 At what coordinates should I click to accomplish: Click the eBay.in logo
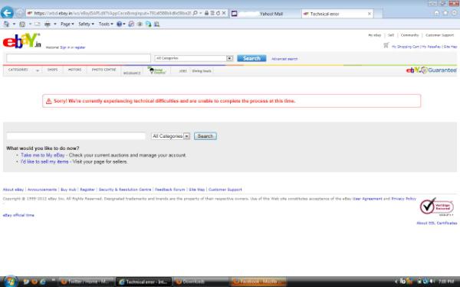click(x=21, y=41)
